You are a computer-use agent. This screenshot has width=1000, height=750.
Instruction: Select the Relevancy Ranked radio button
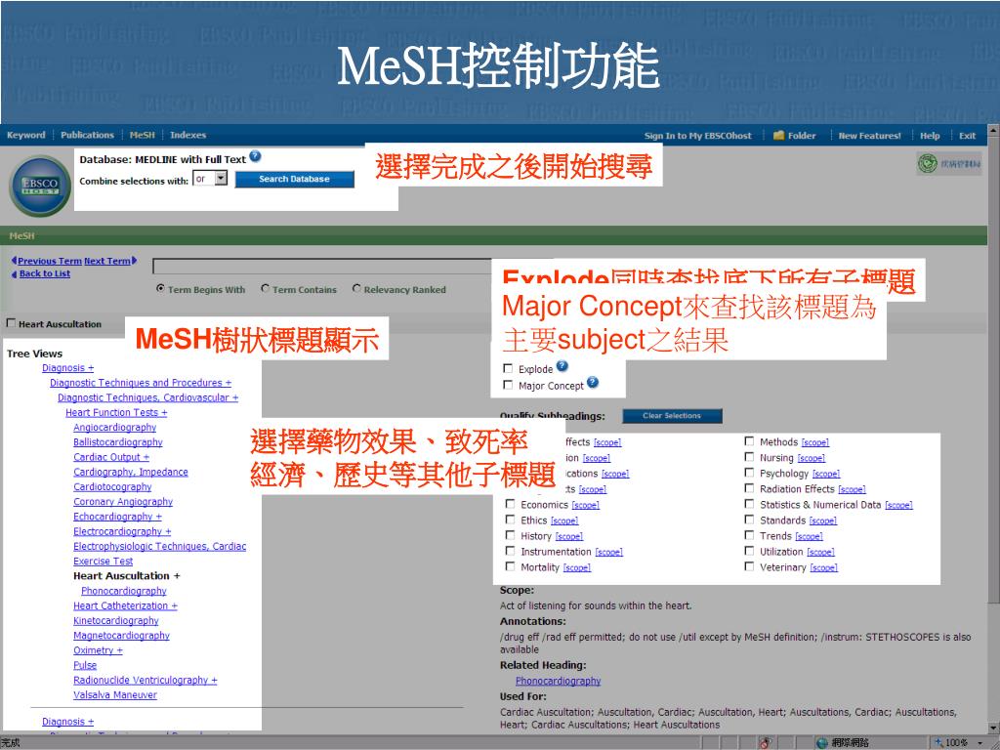coord(357,289)
